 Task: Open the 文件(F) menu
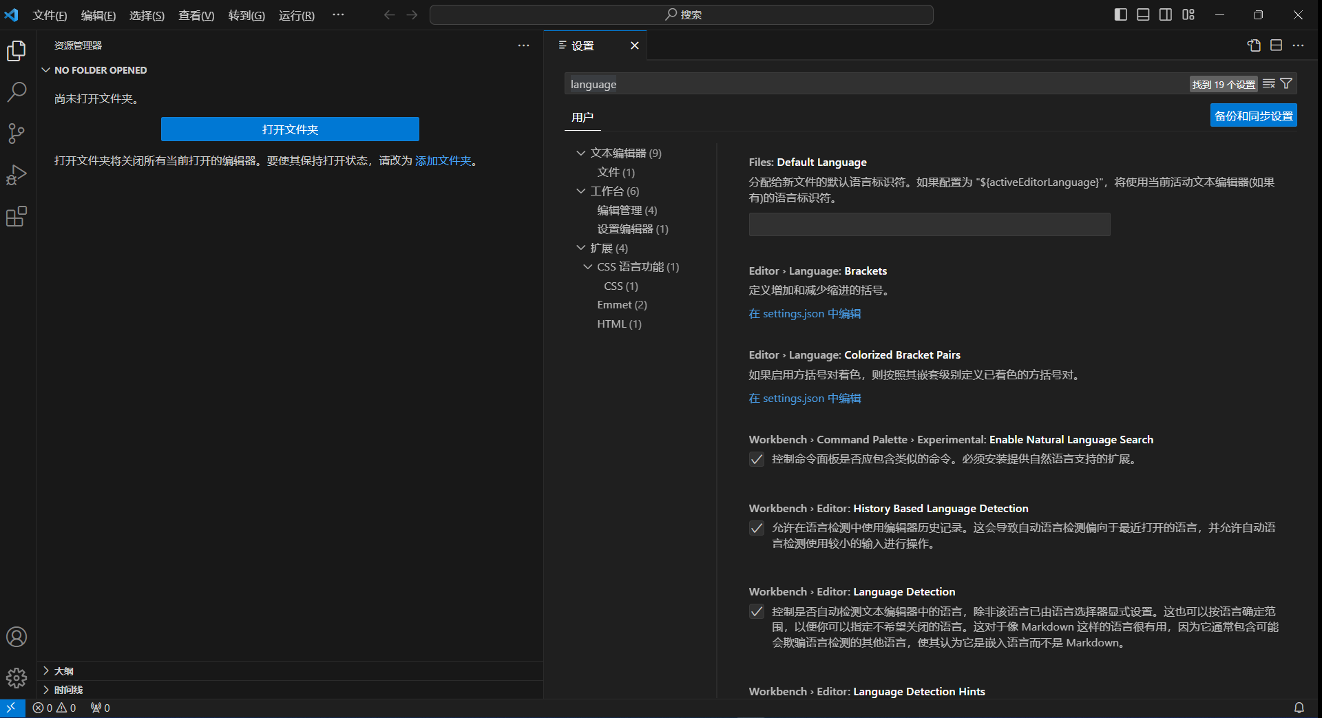click(50, 15)
